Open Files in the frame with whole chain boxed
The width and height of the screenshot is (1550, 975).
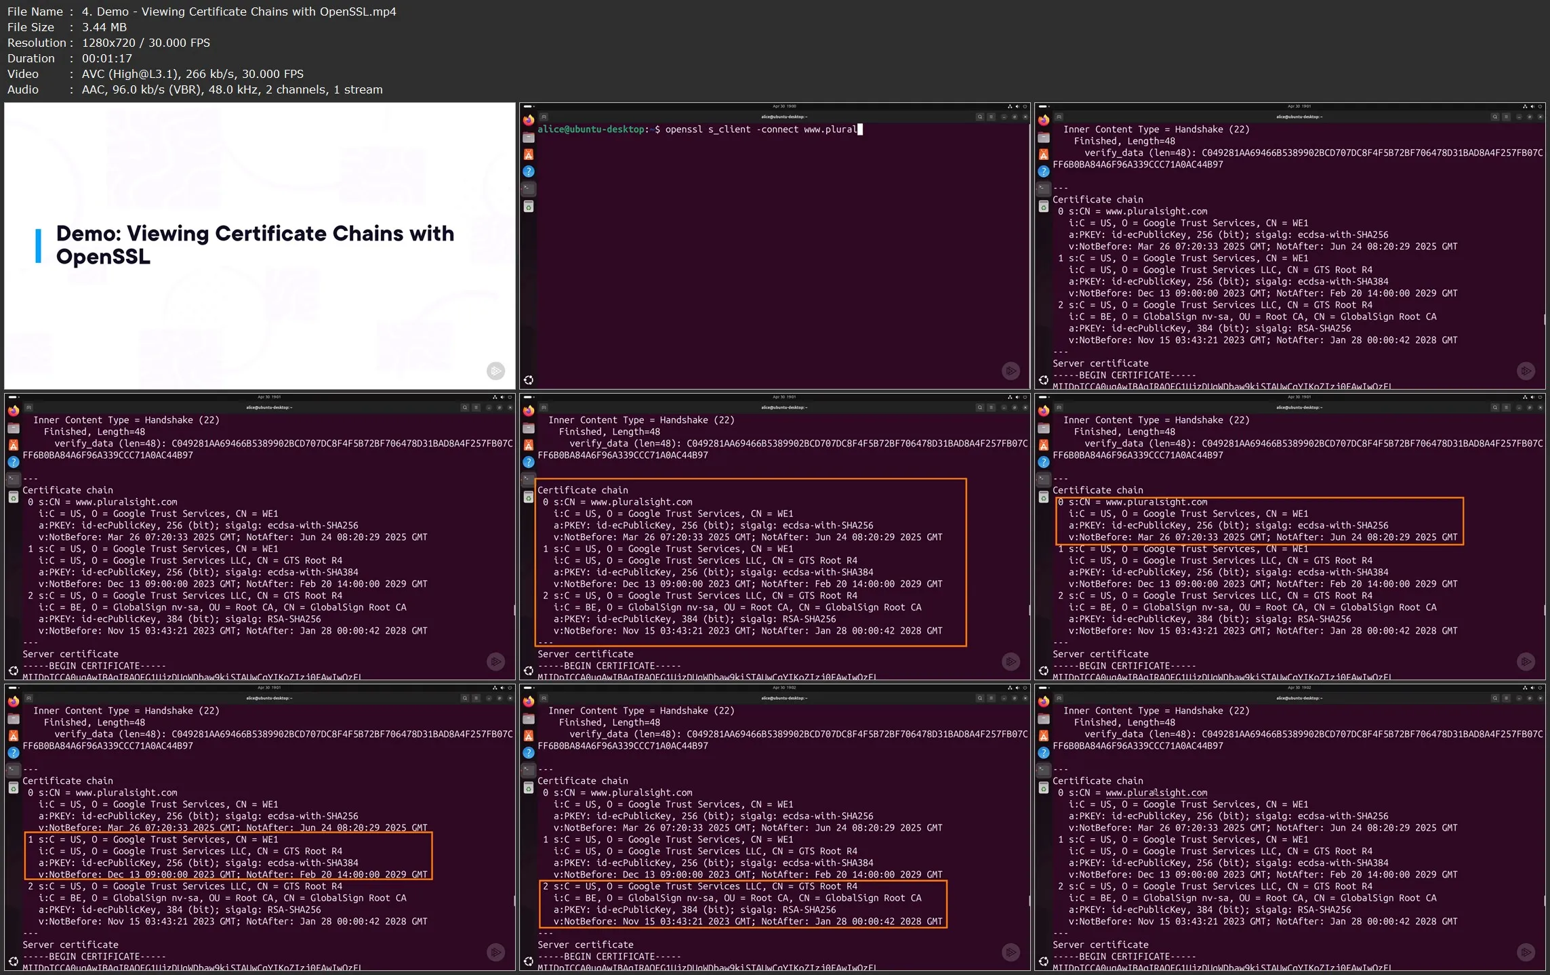click(529, 428)
